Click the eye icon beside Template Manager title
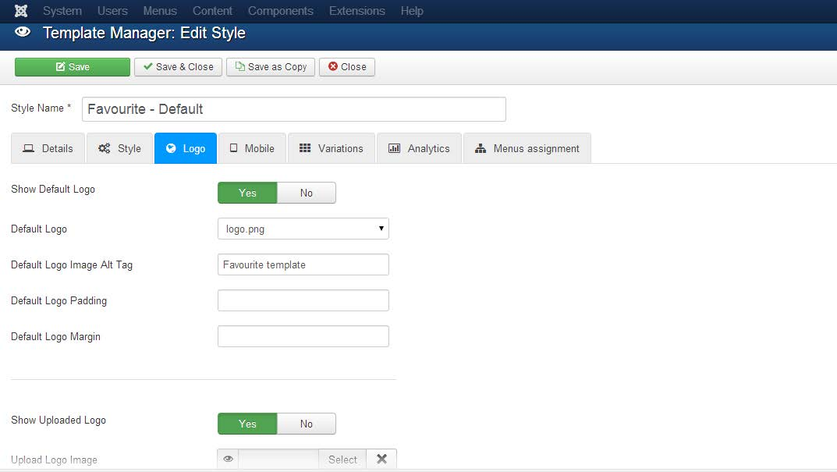Viewport: 837px width, 472px height. tap(23, 32)
